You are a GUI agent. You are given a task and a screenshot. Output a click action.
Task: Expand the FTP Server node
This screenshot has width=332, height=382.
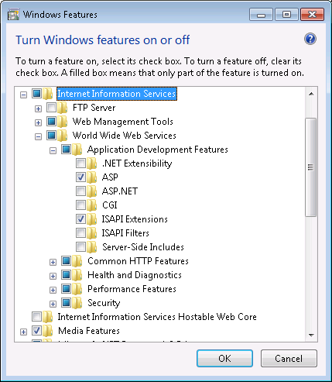[x=38, y=108]
